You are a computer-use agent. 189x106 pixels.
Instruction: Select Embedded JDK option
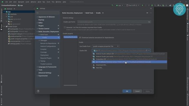click(129, 59)
